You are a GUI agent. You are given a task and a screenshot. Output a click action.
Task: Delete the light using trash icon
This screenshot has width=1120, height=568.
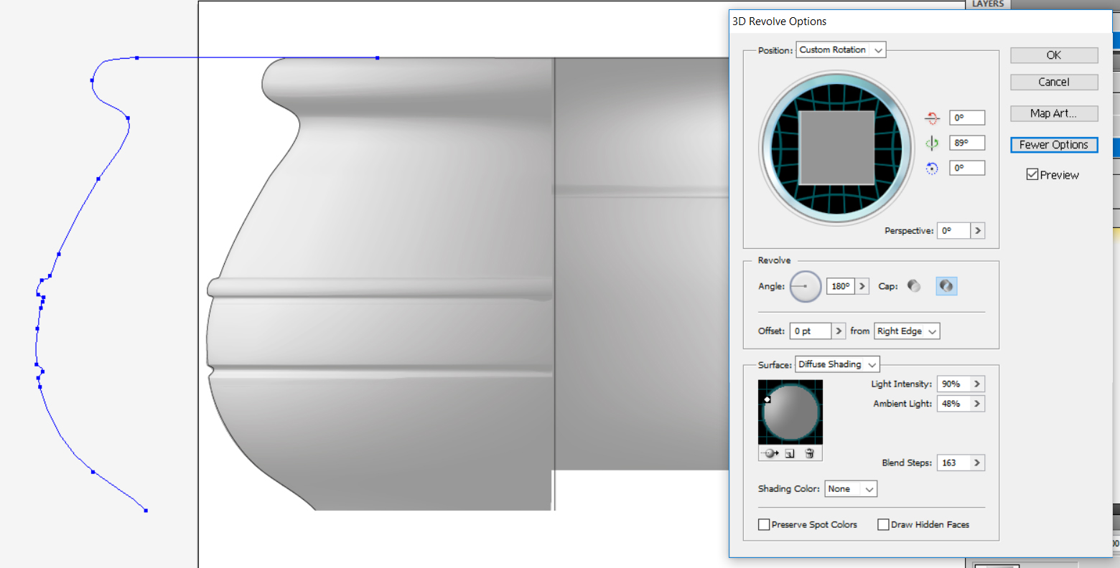809,453
